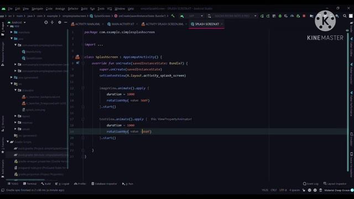This screenshot has width=354, height=199.
Task: Click the UTF-8 encoding status entry
Action: pos(283,190)
